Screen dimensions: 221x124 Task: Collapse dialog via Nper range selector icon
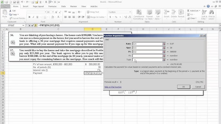click(x=164, y=48)
